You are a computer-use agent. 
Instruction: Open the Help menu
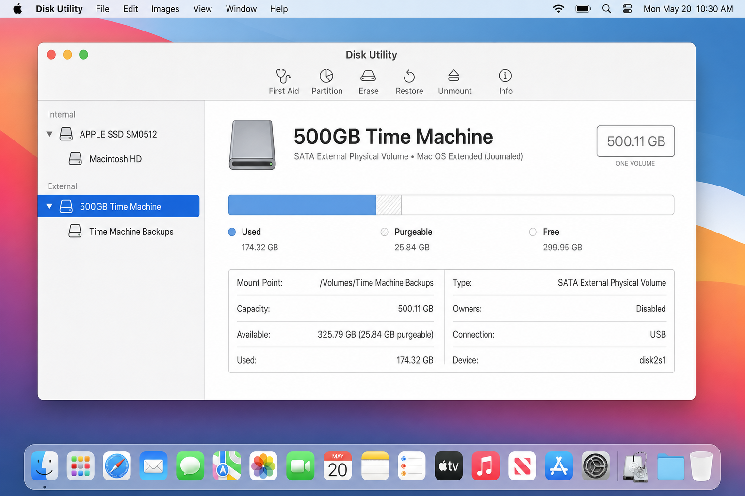pyautogui.click(x=278, y=9)
